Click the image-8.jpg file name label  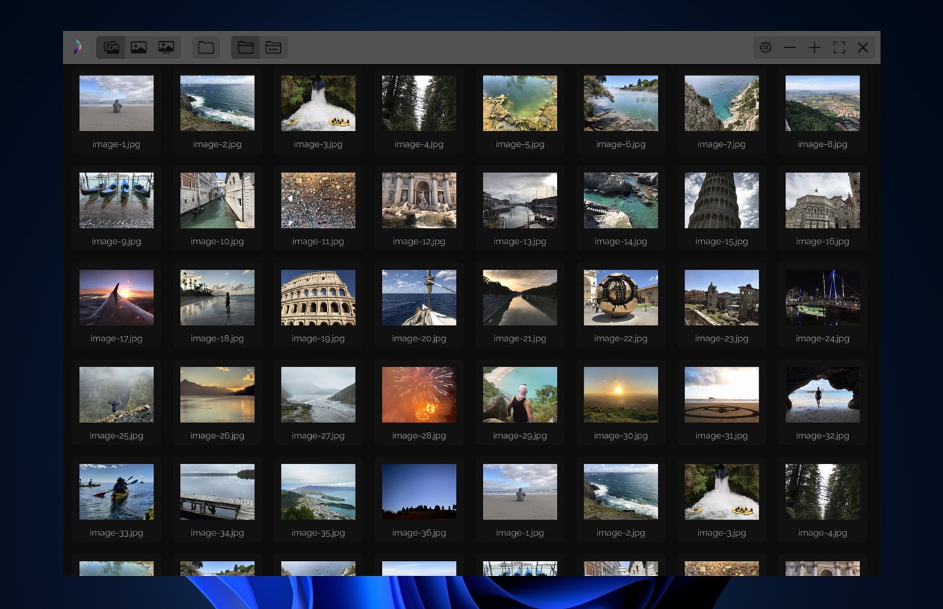823,144
